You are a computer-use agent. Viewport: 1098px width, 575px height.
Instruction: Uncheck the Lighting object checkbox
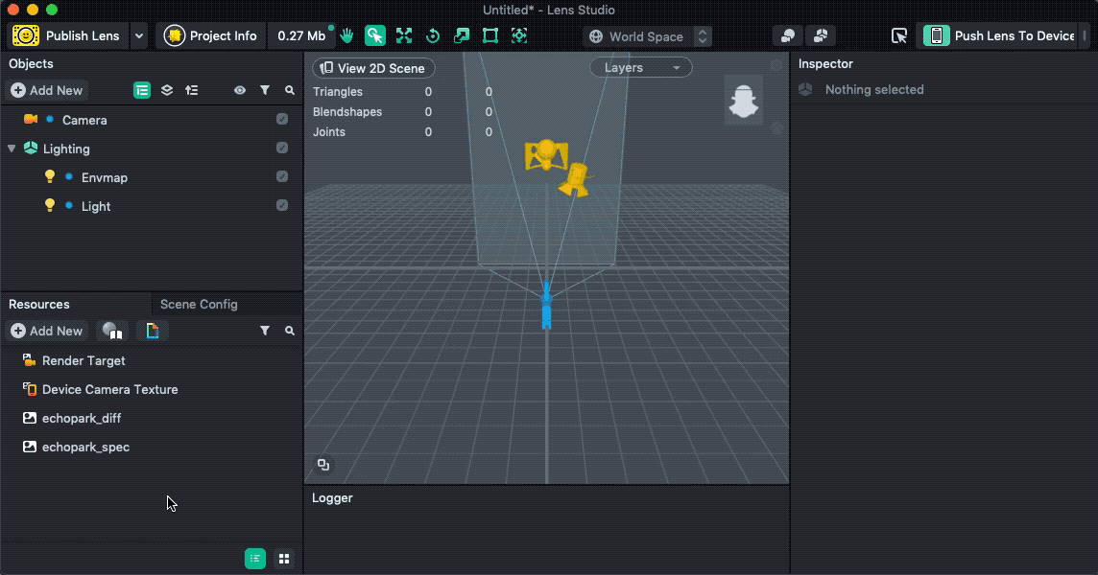[x=282, y=148]
